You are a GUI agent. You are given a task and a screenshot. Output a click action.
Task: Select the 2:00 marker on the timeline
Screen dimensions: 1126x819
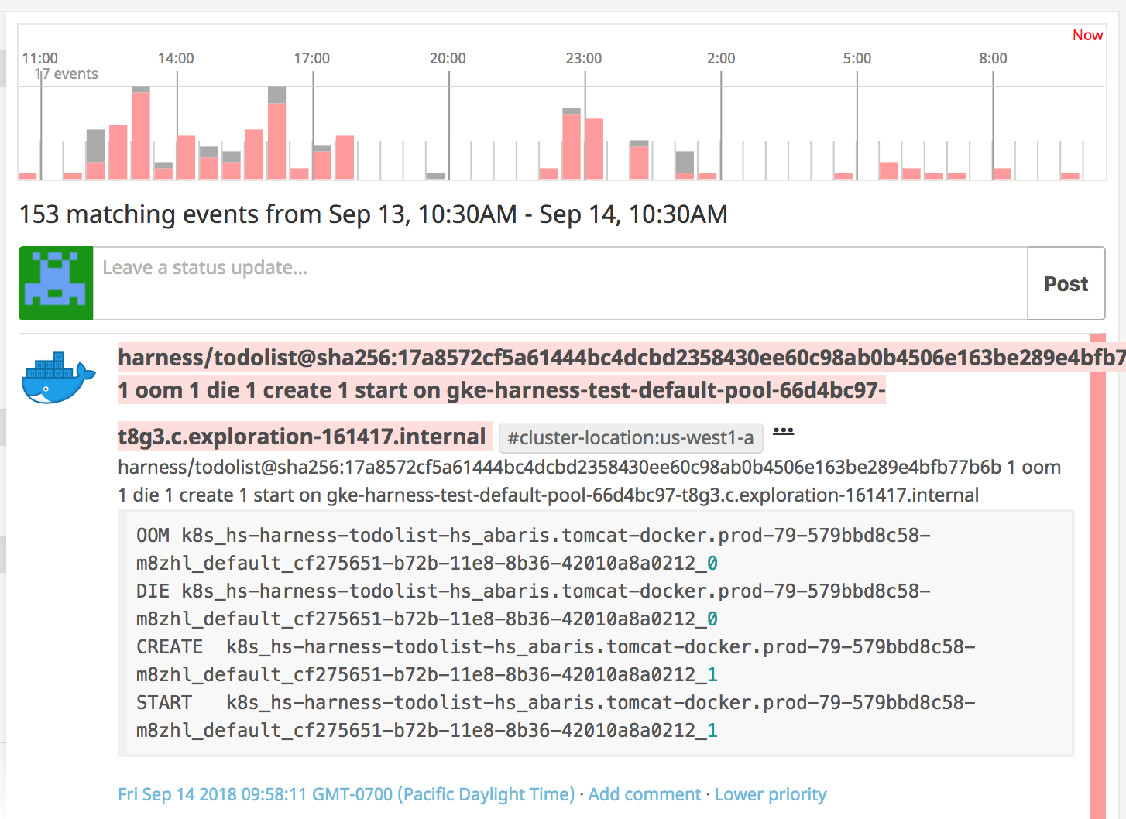click(721, 58)
